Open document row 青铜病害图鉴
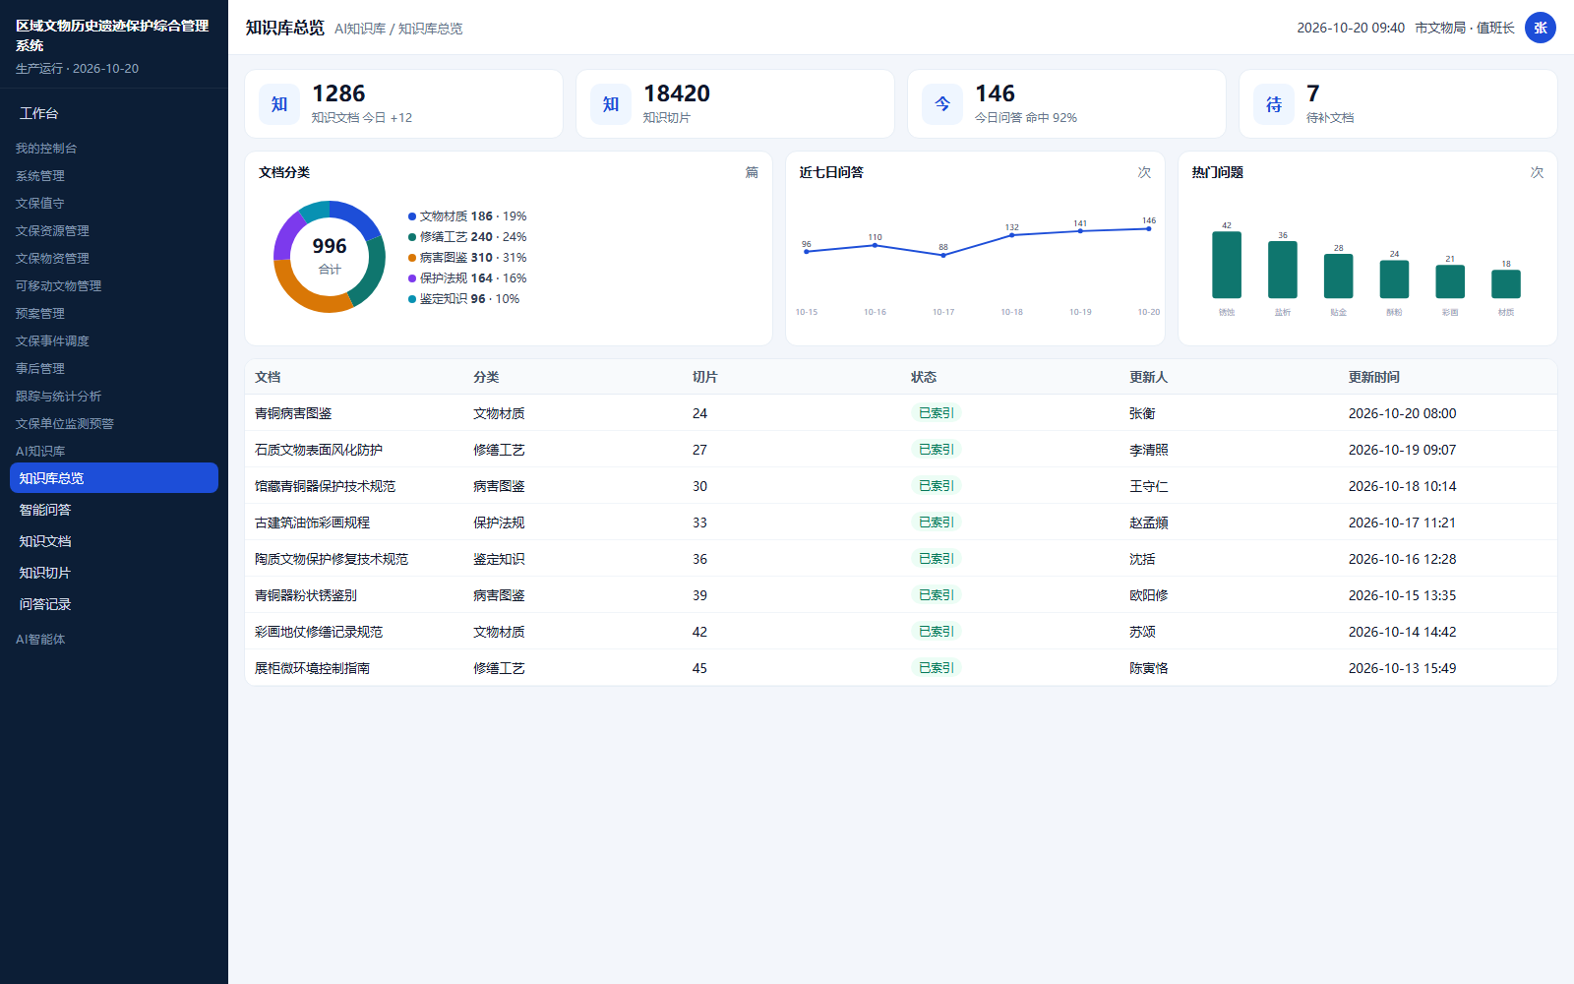Viewport: 1574px width, 984px height. pyautogui.click(x=901, y=413)
